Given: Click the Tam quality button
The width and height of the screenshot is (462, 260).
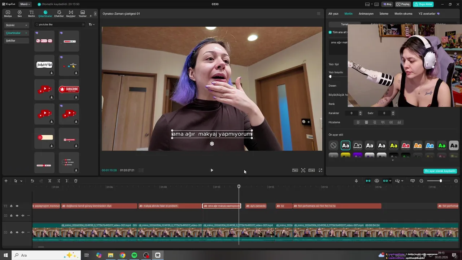Looking at the screenshot, I should [295, 170].
